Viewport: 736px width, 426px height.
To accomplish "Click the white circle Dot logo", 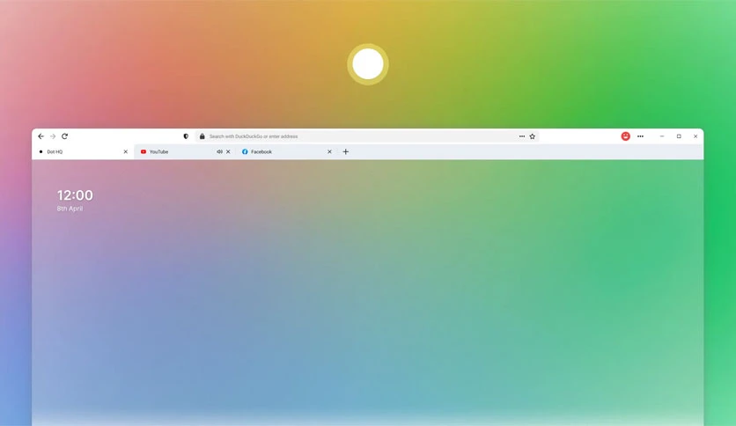I will point(368,64).
